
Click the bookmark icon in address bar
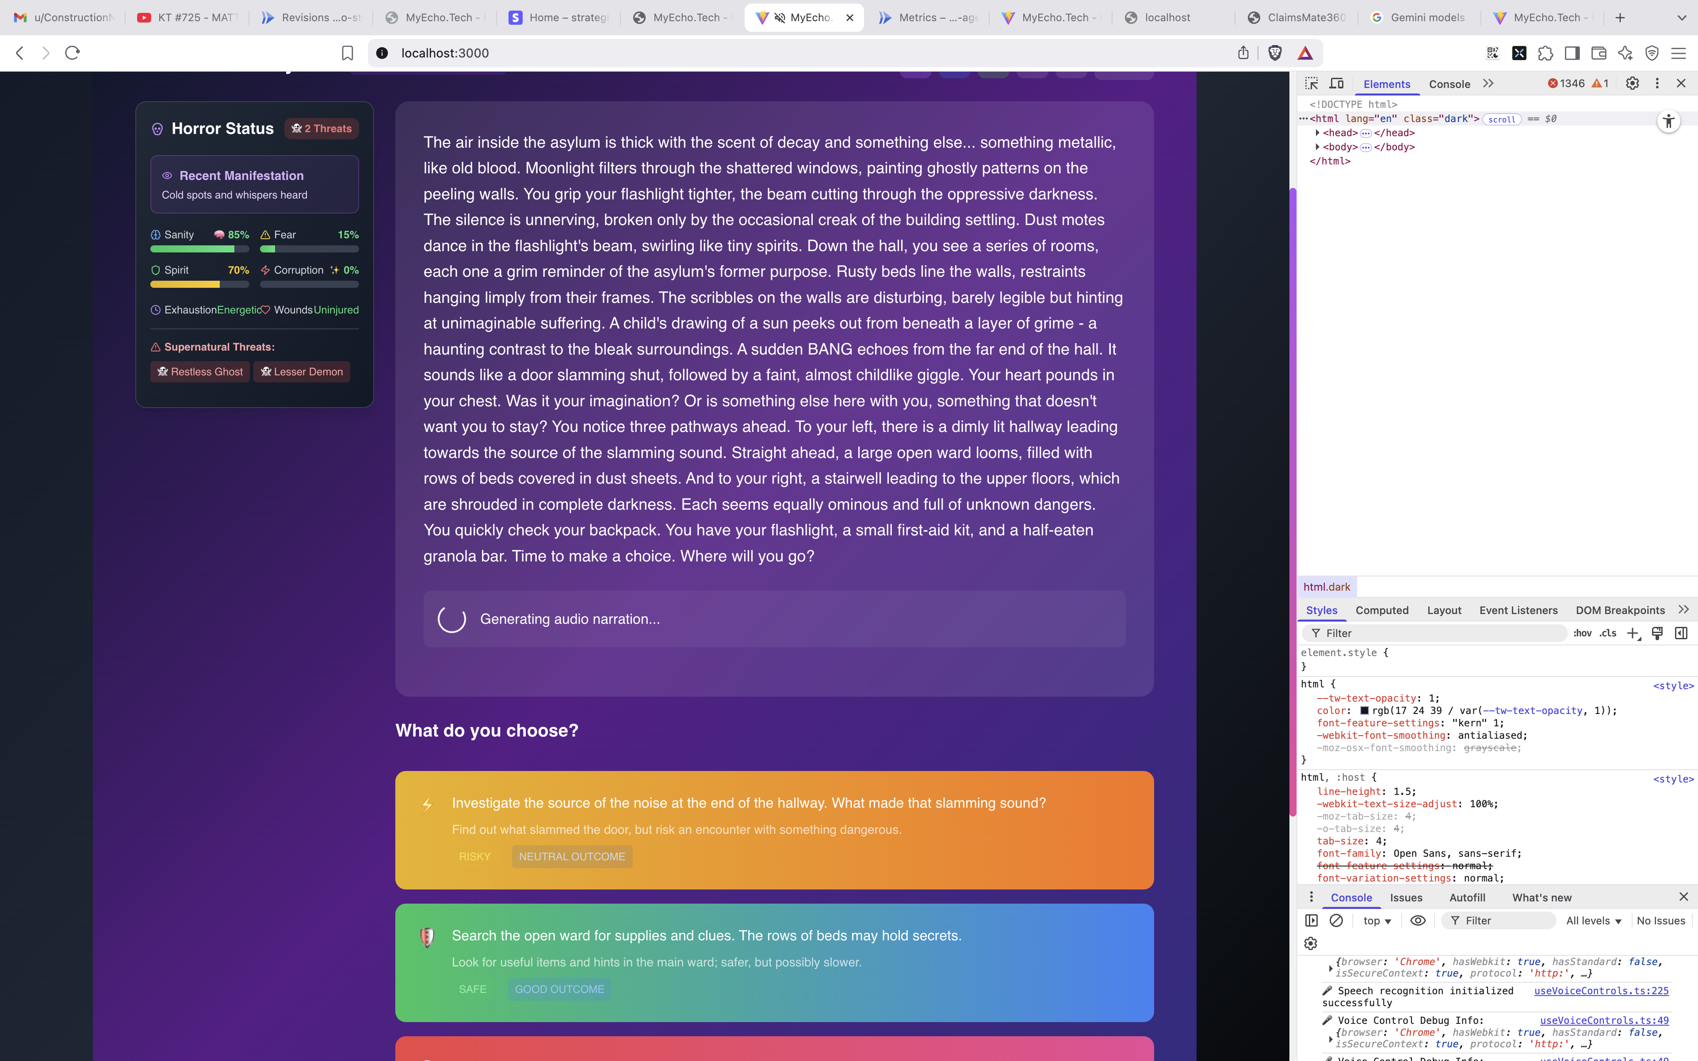pos(347,53)
